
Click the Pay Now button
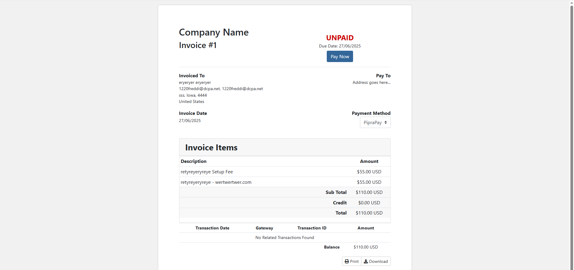(x=340, y=56)
